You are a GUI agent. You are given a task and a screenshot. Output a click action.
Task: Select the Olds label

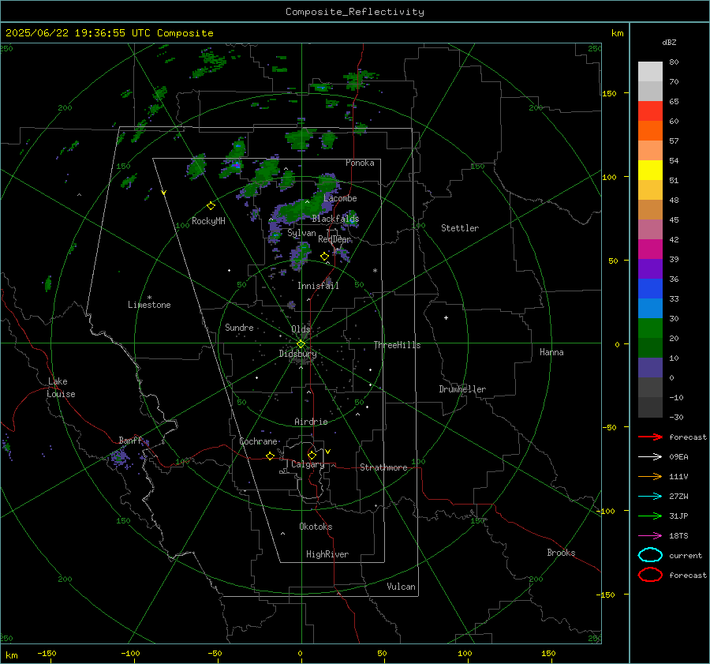pyautogui.click(x=301, y=329)
